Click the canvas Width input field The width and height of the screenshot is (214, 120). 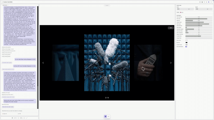click(185, 9)
